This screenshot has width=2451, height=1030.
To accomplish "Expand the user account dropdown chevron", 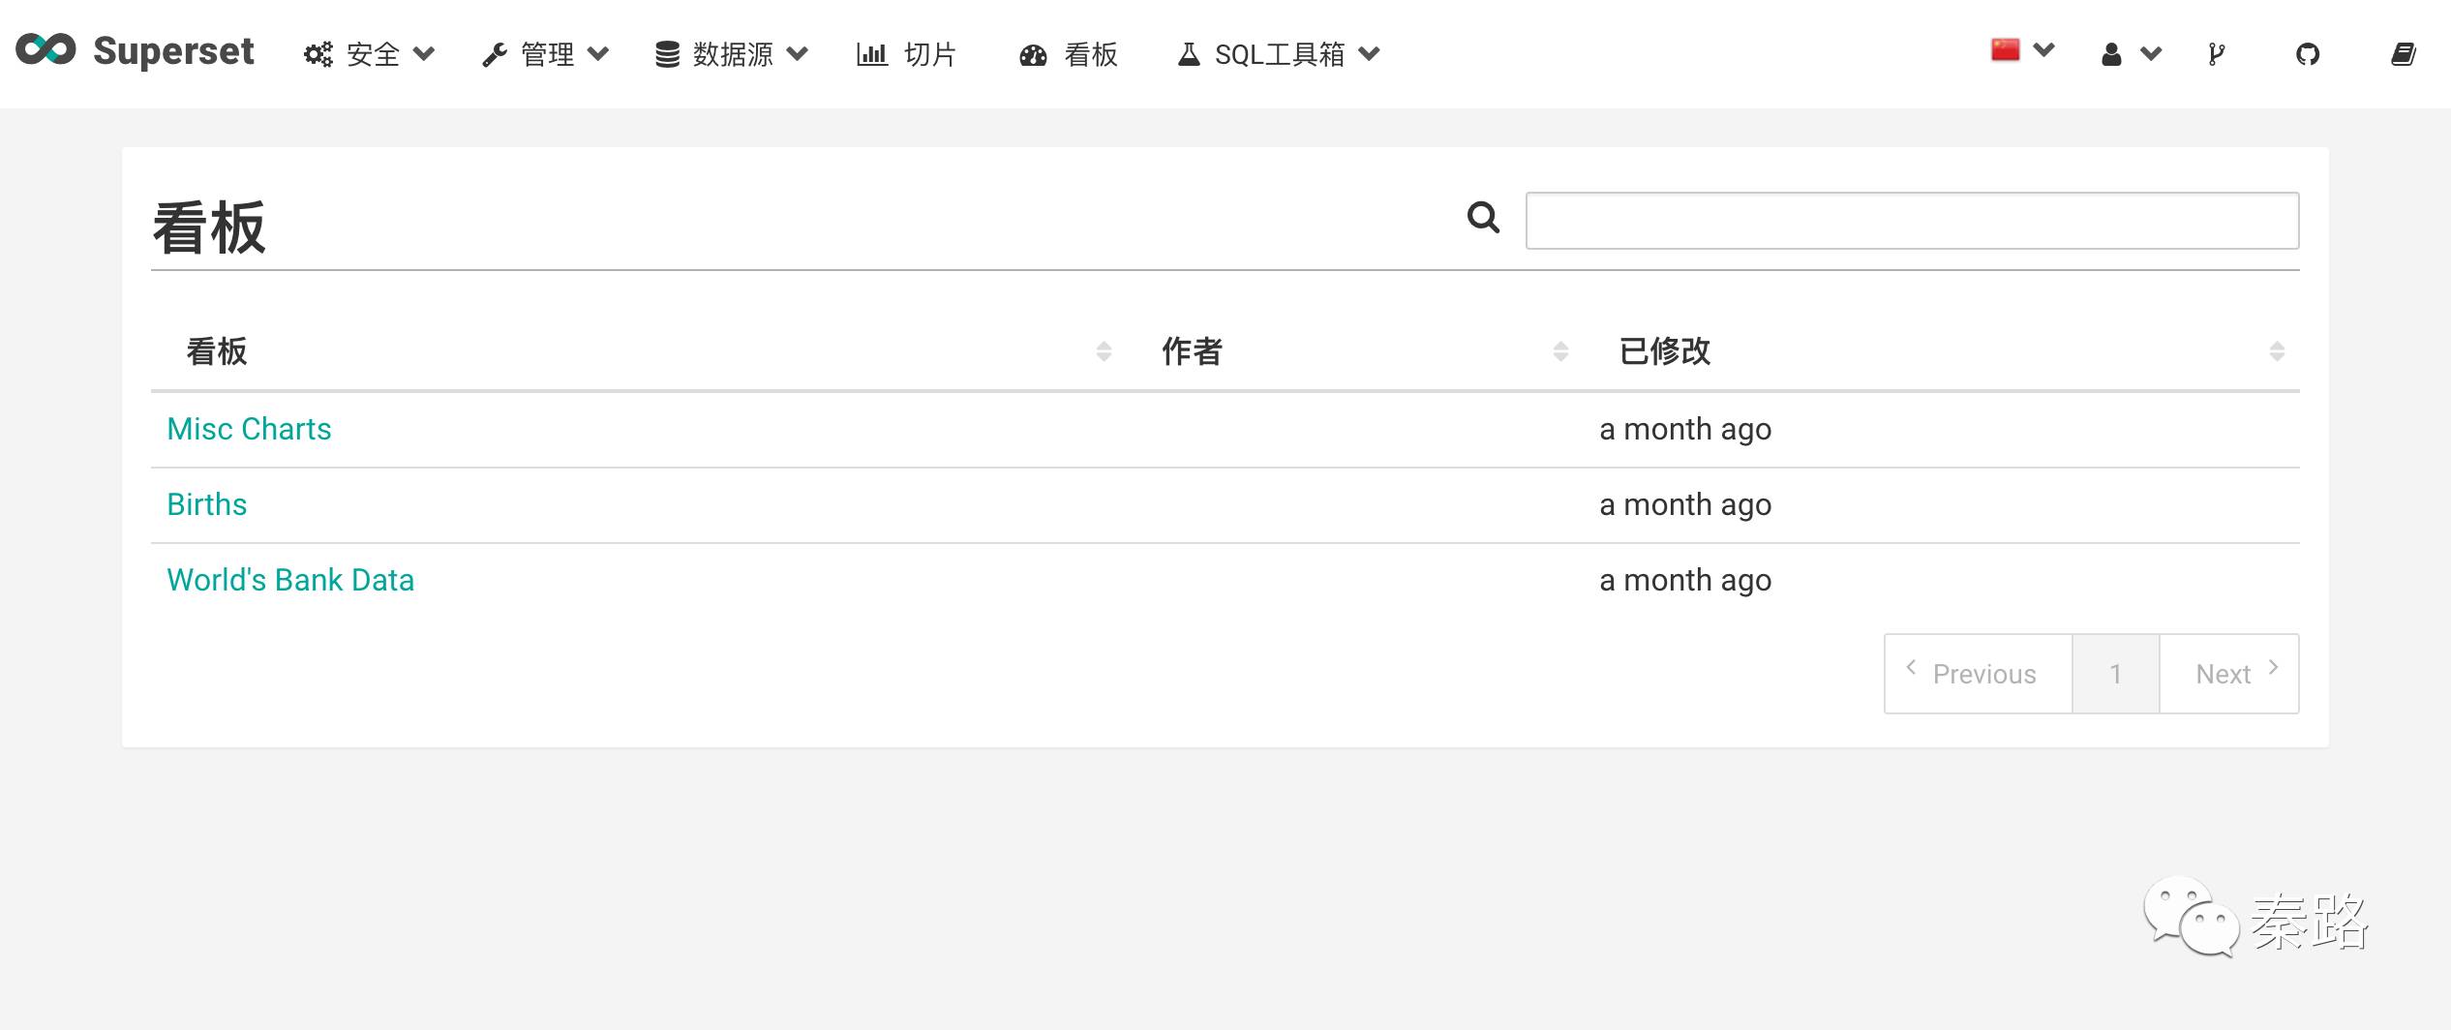I will (x=2151, y=54).
